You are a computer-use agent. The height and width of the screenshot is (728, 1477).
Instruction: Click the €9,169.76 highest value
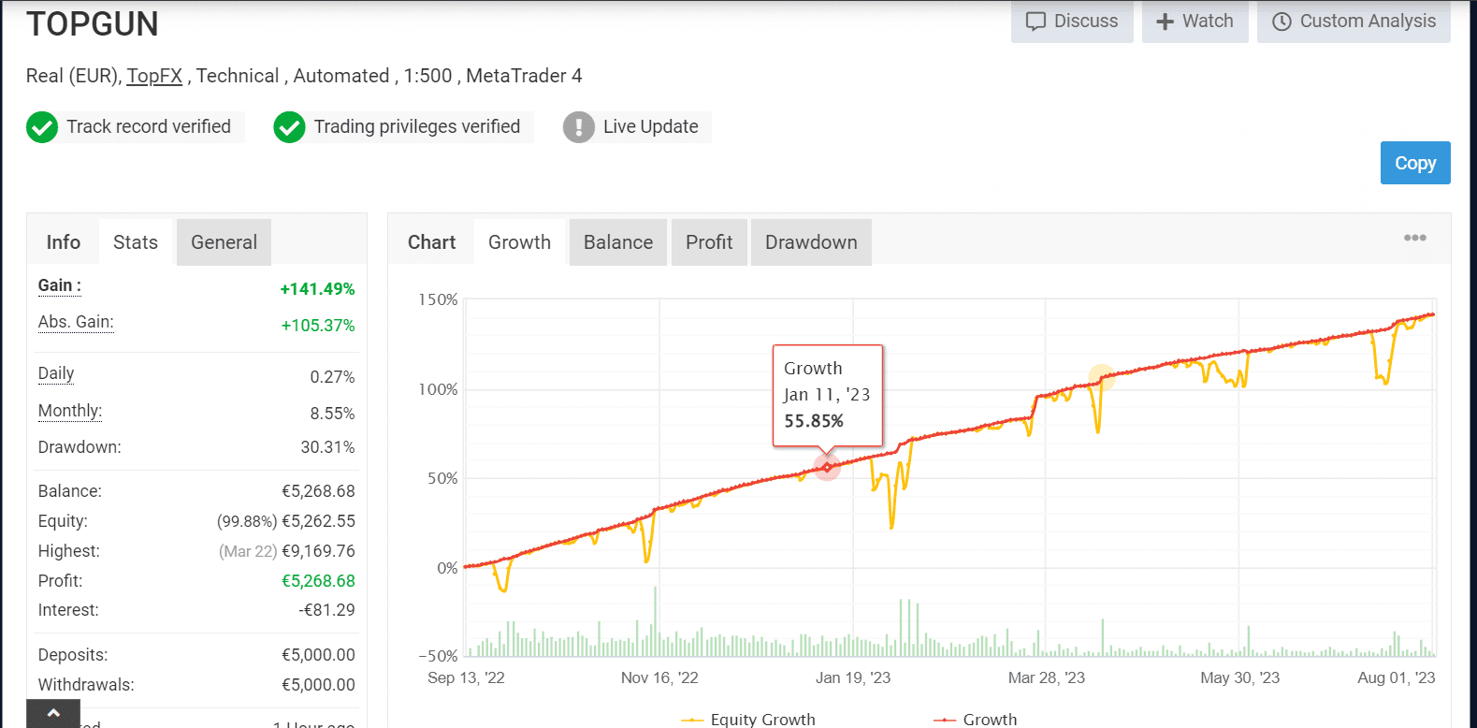318,551
